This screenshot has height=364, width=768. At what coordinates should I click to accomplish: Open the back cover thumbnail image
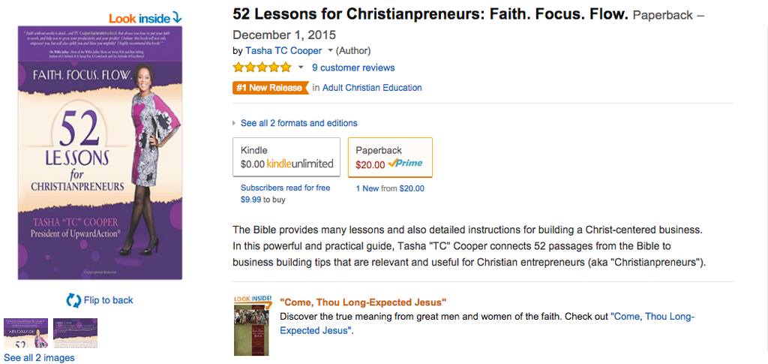coord(76,333)
